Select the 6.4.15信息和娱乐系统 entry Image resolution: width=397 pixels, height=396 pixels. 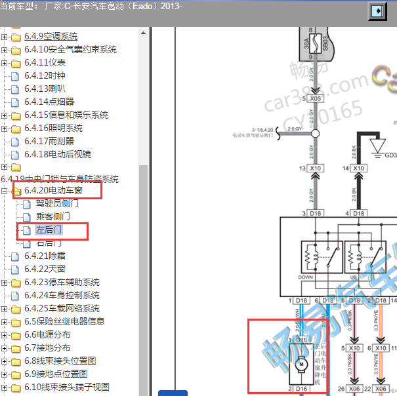point(66,115)
